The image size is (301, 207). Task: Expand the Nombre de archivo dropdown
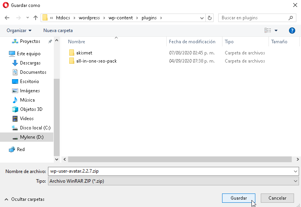[296, 171]
